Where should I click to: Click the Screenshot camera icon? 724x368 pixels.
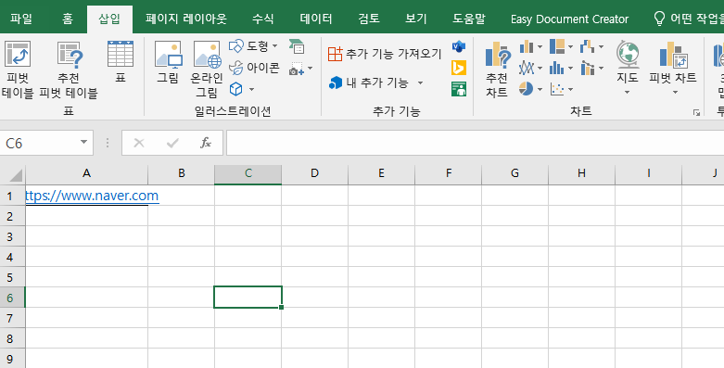[x=297, y=69]
